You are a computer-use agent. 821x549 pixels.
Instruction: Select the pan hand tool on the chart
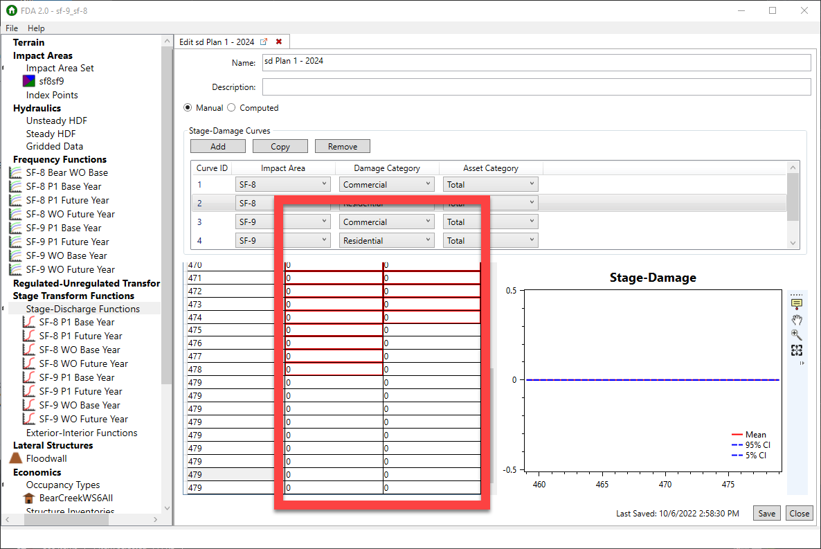[797, 320]
